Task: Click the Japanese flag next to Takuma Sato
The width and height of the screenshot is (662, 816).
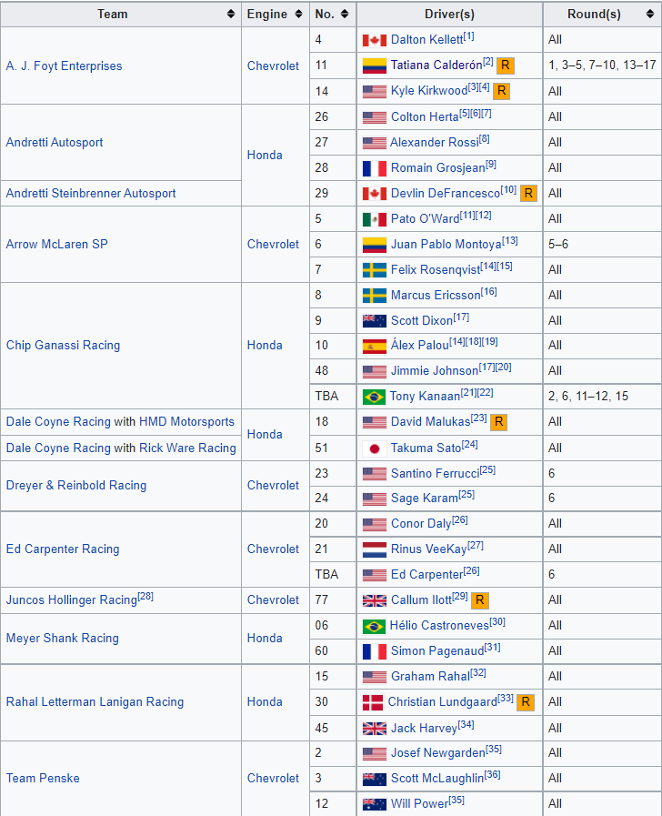Action: [x=374, y=448]
